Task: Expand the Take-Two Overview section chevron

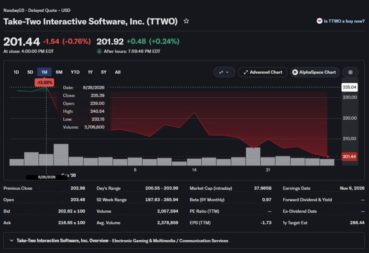Action: pyautogui.click(x=12, y=240)
